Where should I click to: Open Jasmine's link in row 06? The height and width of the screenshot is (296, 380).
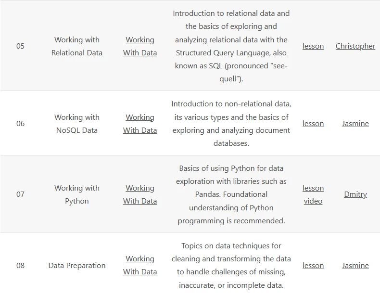tap(355, 124)
